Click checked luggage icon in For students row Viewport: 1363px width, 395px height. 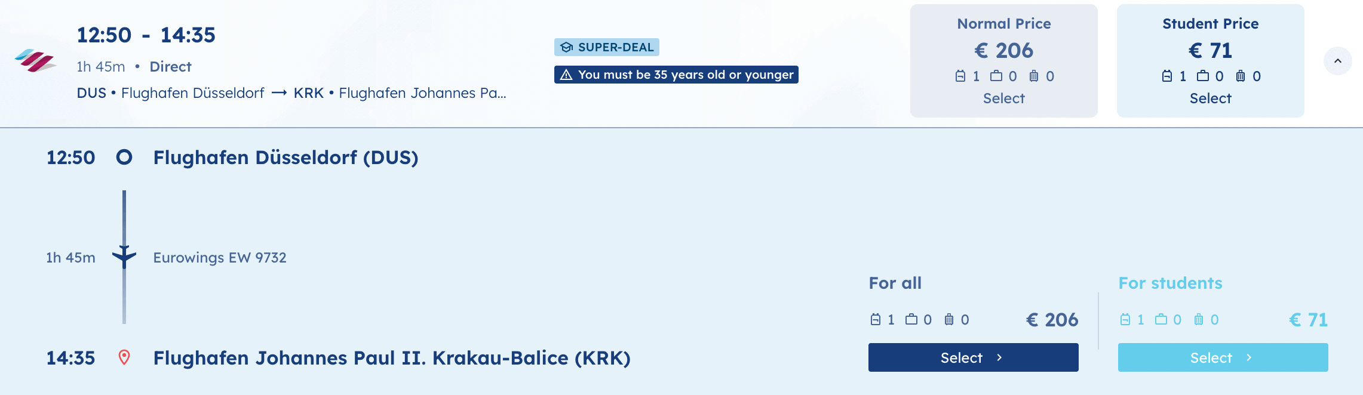click(x=1199, y=319)
